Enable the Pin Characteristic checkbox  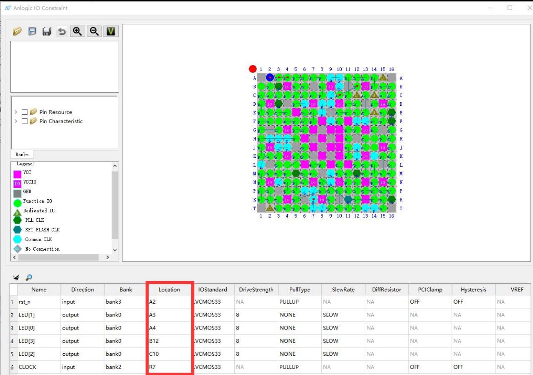[25, 121]
